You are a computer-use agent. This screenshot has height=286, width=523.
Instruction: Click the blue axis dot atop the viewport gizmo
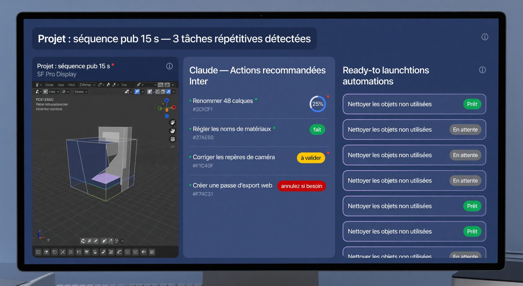(167, 100)
